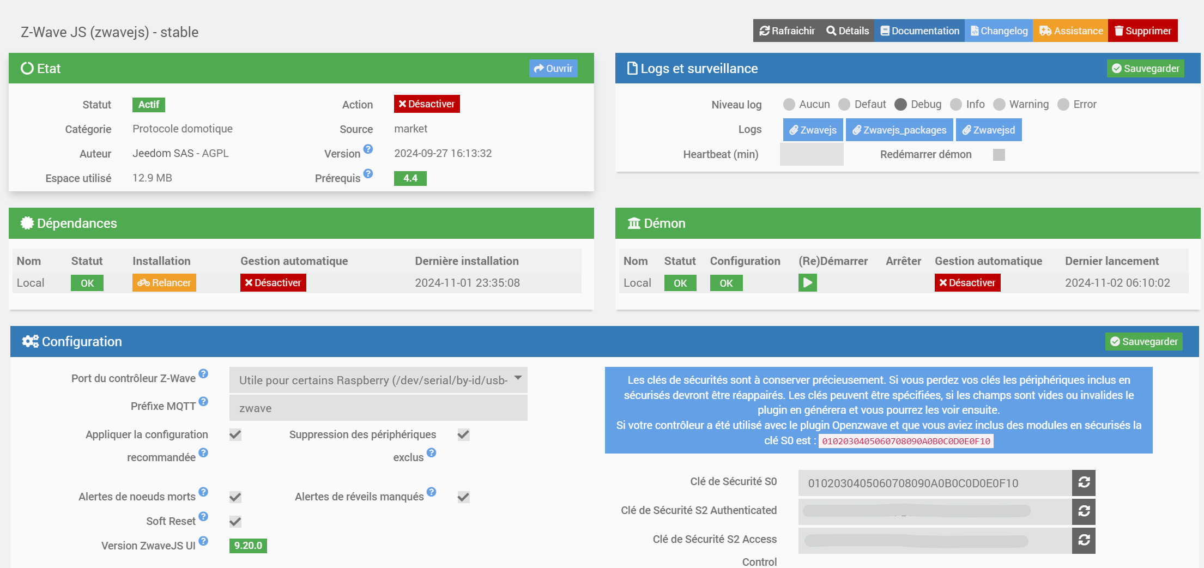
Task: Click the Démon Configuration OK badge
Action: 726,283
